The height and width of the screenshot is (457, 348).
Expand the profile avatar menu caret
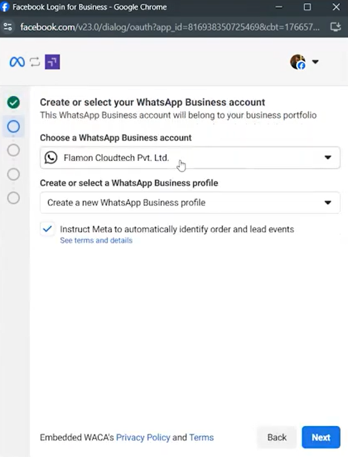point(315,62)
